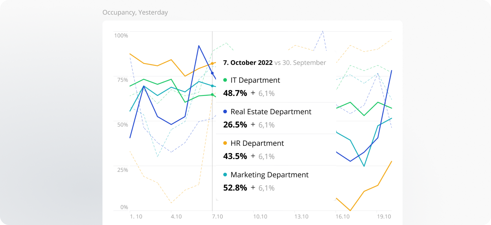Click the 75% label on y-axis
Screen dimensions: 491x225
coord(122,80)
